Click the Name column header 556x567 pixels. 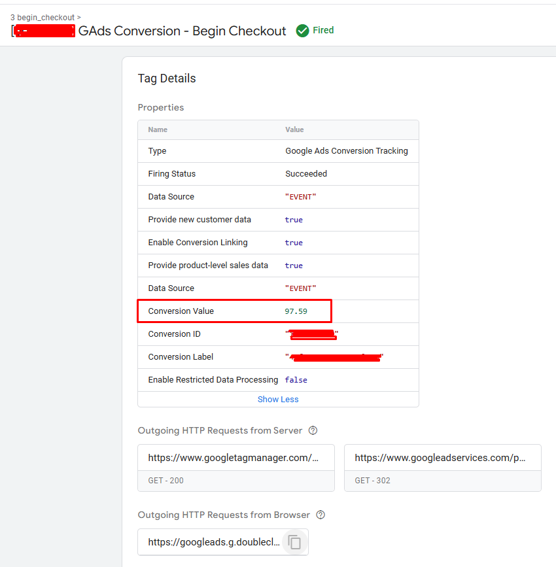pyautogui.click(x=158, y=129)
